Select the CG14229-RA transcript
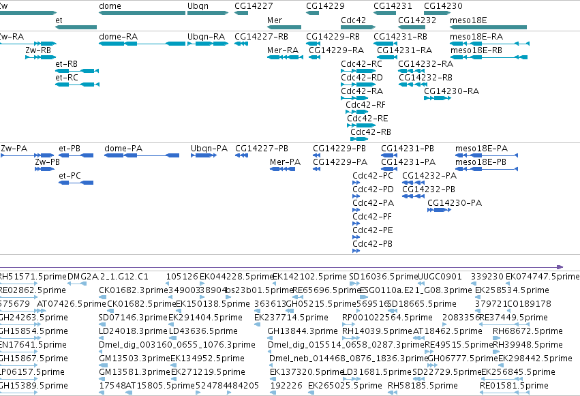The image size is (580, 396). pyautogui.click(x=314, y=57)
